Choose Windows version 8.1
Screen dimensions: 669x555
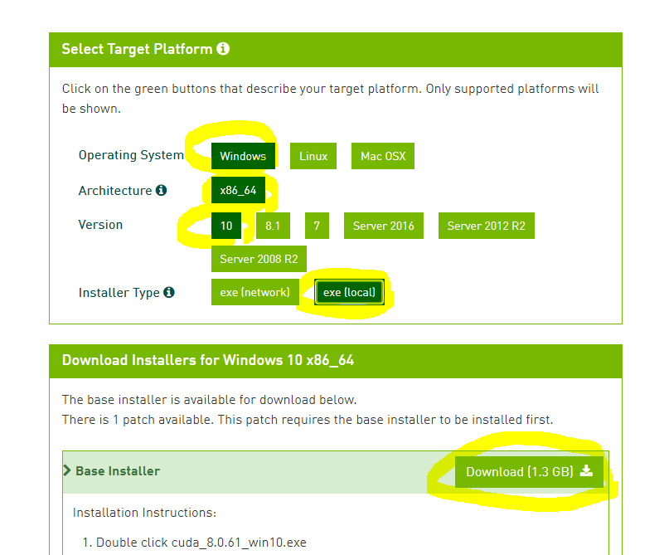coord(273,226)
